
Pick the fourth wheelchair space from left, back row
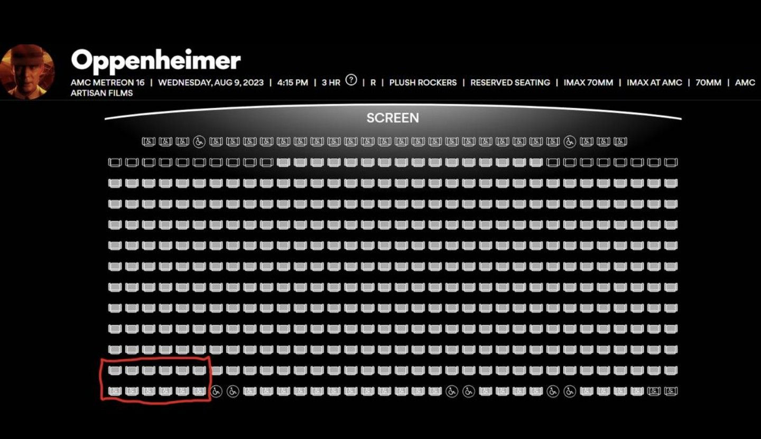coord(468,391)
